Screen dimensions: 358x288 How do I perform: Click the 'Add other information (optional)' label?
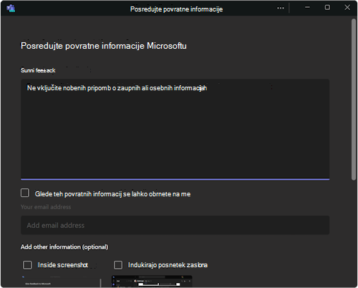click(x=64, y=247)
